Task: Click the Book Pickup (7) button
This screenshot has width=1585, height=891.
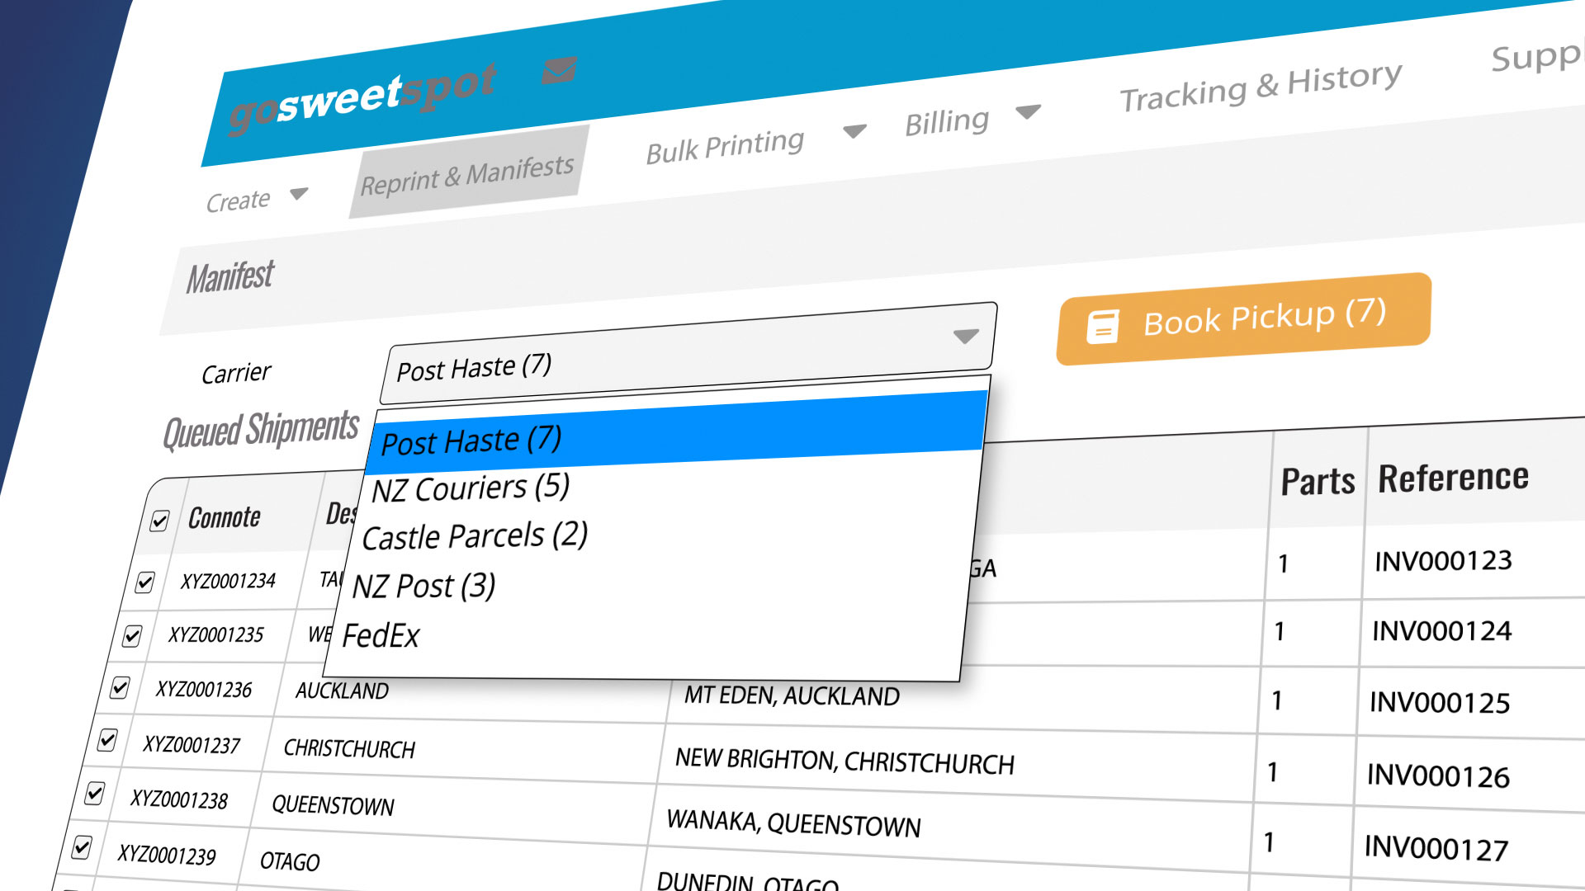Action: point(1244,318)
